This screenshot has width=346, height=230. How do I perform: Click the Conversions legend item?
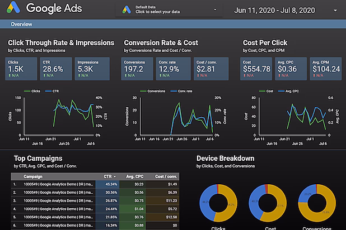point(152,91)
